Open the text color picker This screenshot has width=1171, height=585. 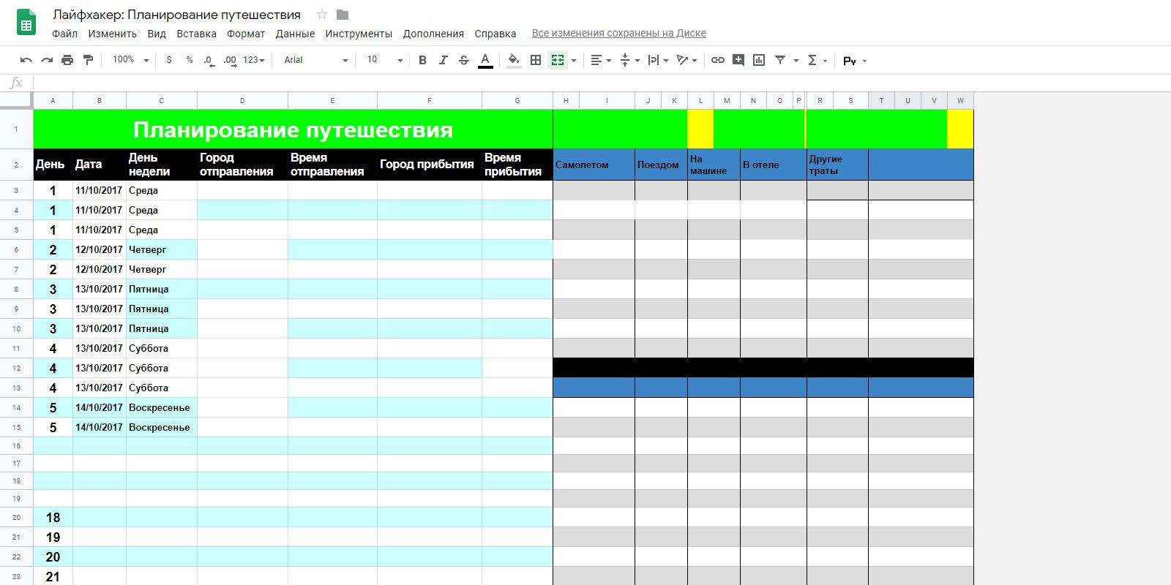(485, 60)
